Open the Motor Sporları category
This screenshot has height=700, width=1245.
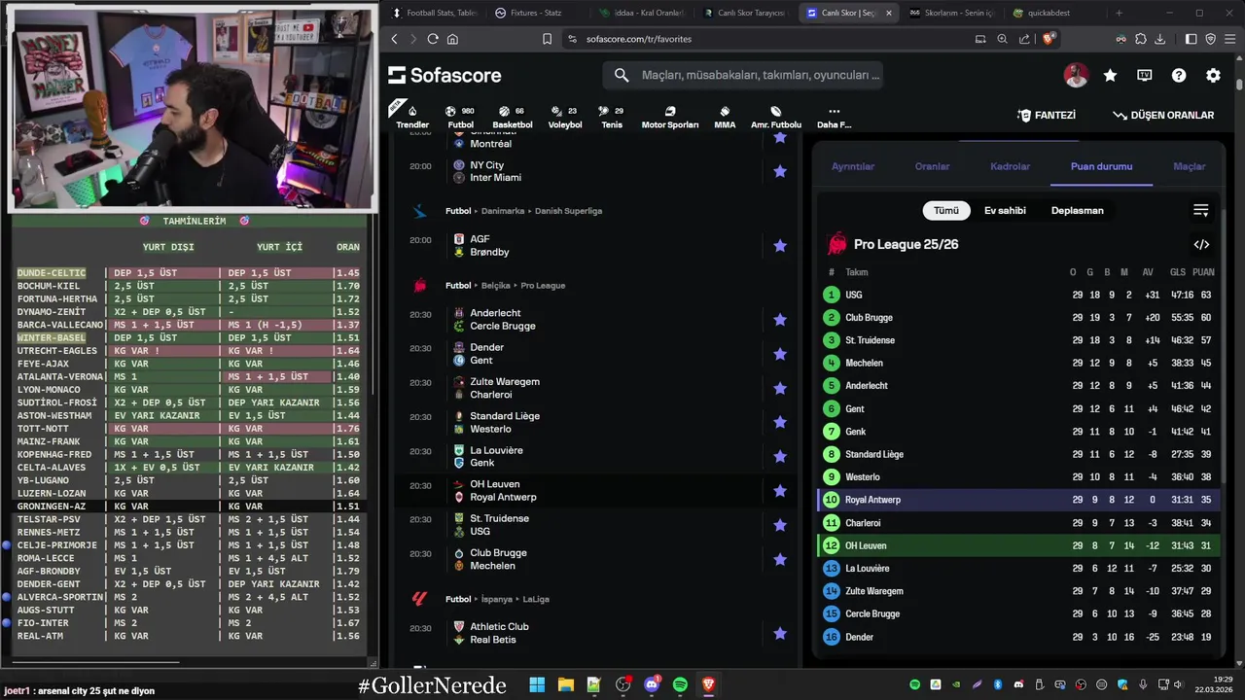tap(670, 117)
